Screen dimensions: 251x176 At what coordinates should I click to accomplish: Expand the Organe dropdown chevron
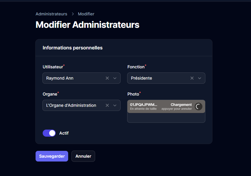pos(115,105)
